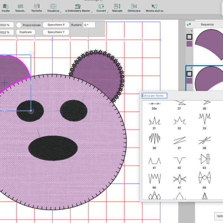Click the bear's left black eye

pos(30,111)
